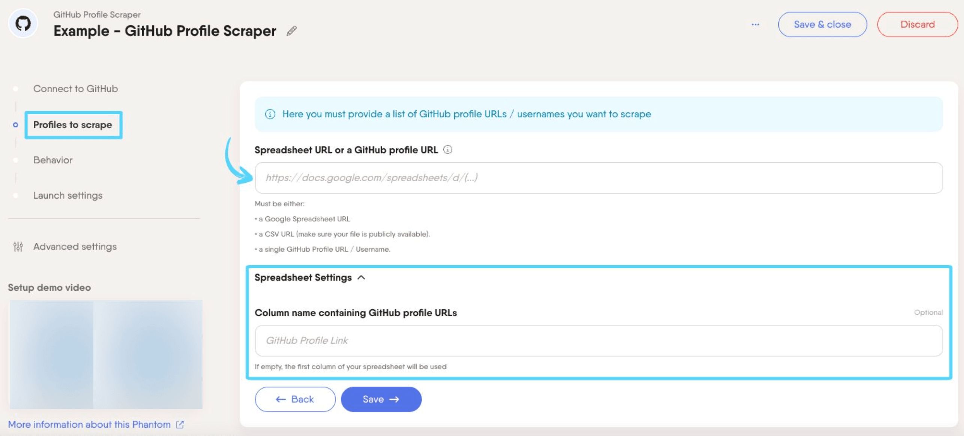
Task: Focus the Spreadsheet URL input field
Action: (x=599, y=178)
